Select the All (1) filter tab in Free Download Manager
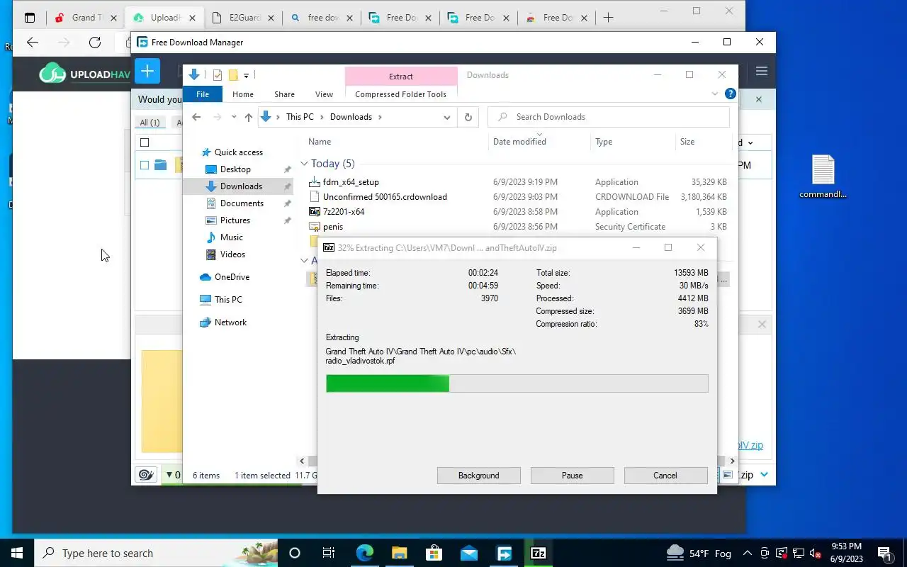907x567 pixels. coord(150,123)
